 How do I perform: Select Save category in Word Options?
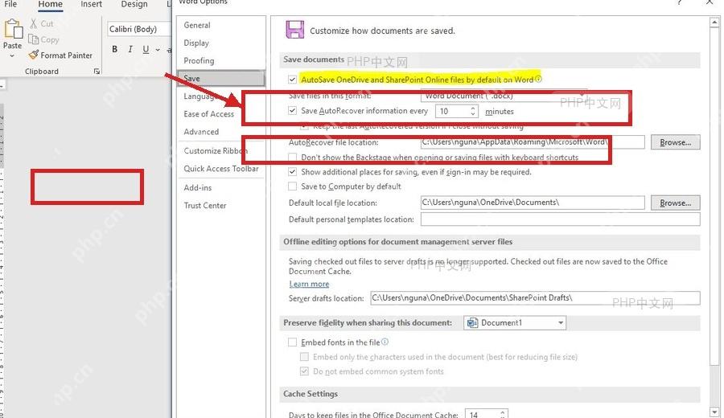pos(220,79)
